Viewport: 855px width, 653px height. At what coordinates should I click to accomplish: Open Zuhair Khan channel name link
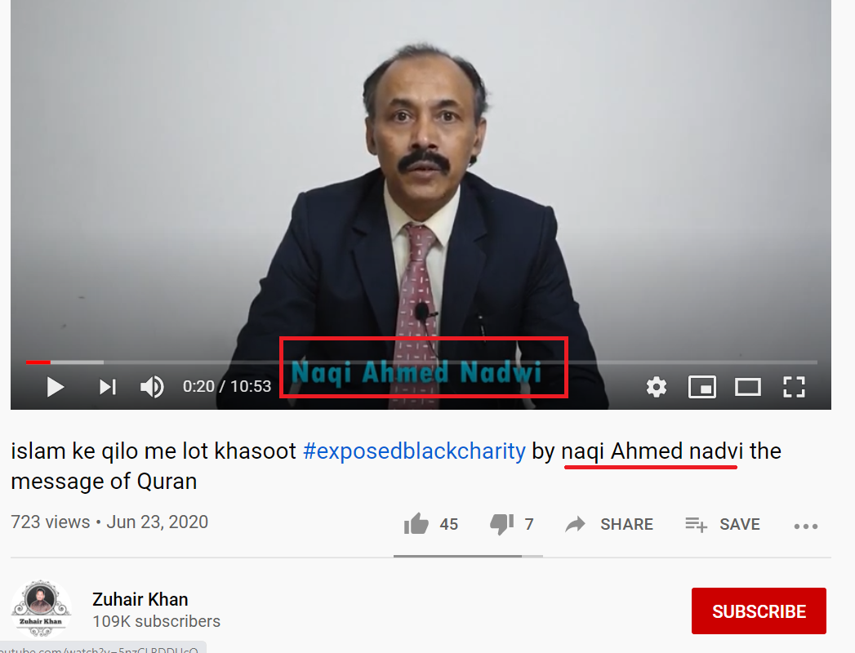(140, 599)
